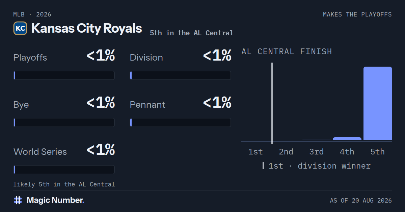Screen dimensions: 405x212
Task: Click the Kansas City Royals title
Action: click(86, 28)
